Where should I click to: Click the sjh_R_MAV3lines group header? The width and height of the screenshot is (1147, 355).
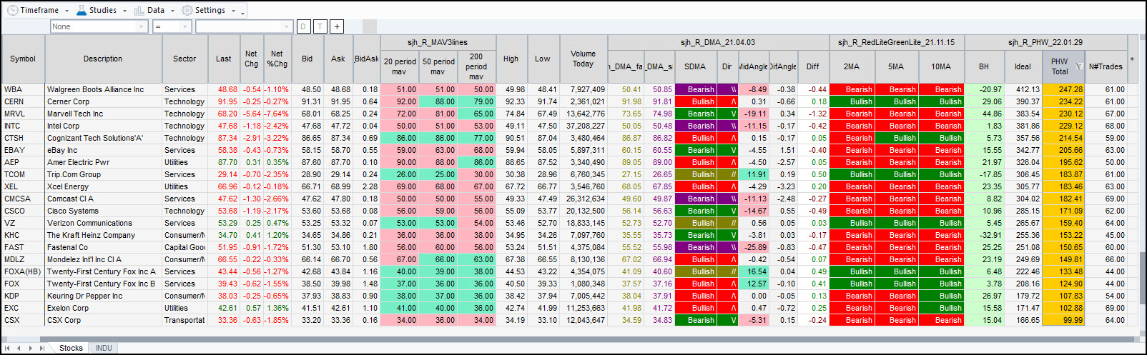click(438, 42)
